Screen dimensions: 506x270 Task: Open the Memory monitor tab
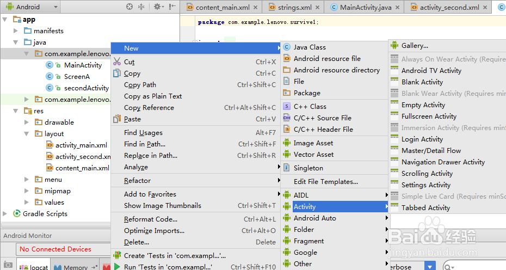(76, 267)
